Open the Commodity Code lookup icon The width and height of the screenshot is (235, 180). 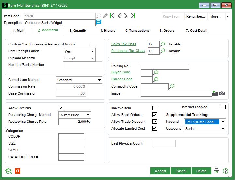click(172, 86)
